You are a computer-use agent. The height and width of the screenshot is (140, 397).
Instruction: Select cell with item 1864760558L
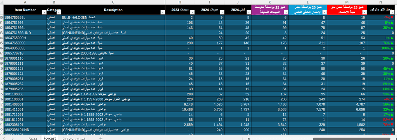click(25, 17)
